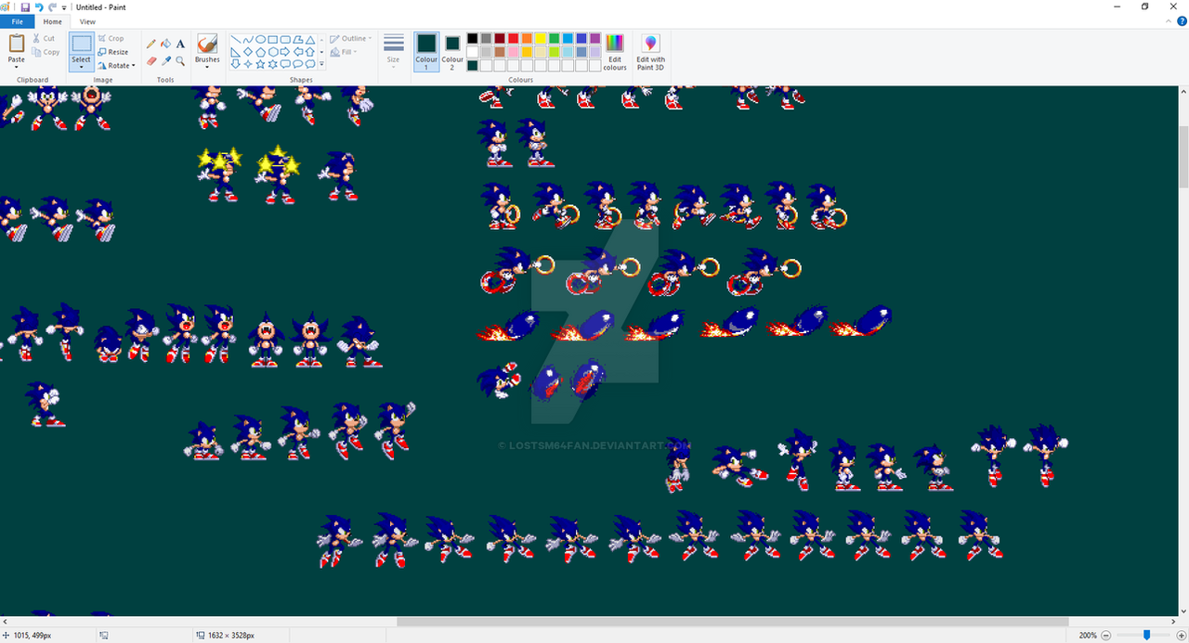Click Edit with Paint 3D

pyautogui.click(x=650, y=51)
